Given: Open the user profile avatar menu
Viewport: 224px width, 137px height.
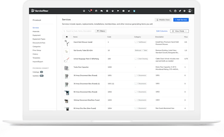Looking at the screenshot, I should pos(190,11).
